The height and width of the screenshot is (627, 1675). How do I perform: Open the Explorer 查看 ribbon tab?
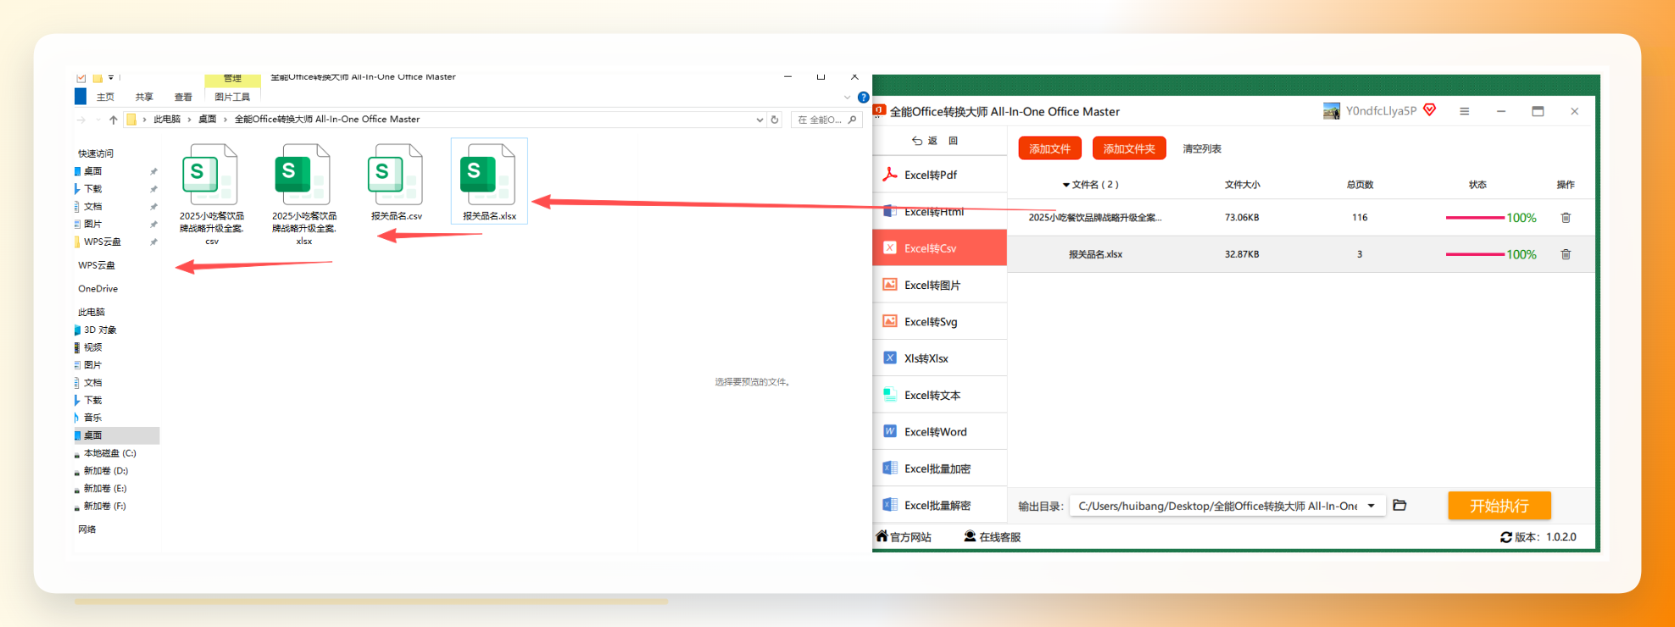(183, 97)
